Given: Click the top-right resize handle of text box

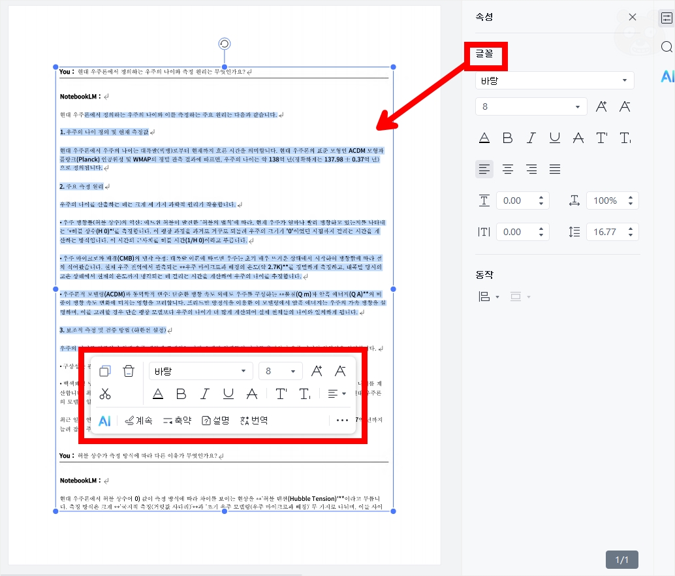Looking at the screenshot, I should pos(393,67).
